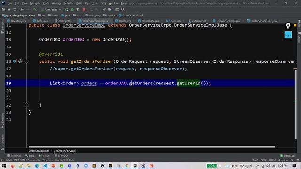Switch to the pom.xml tab
This screenshot has width=301, height=169.
tap(175, 21)
